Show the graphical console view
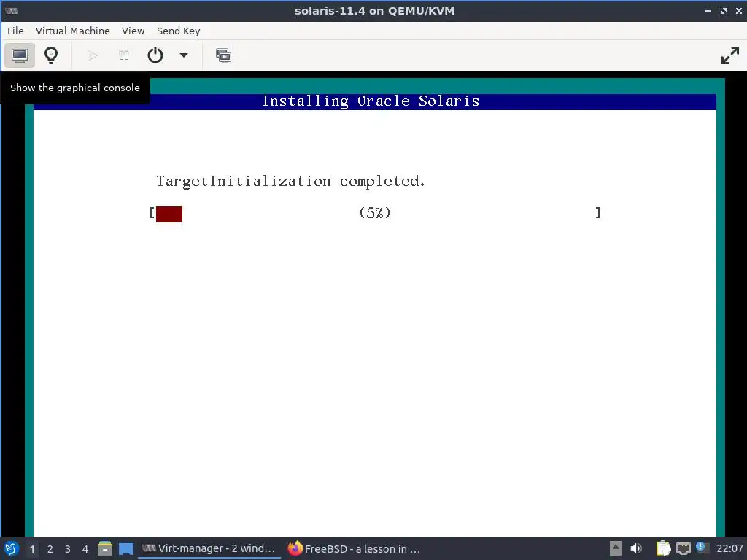This screenshot has width=747, height=560. (x=20, y=55)
